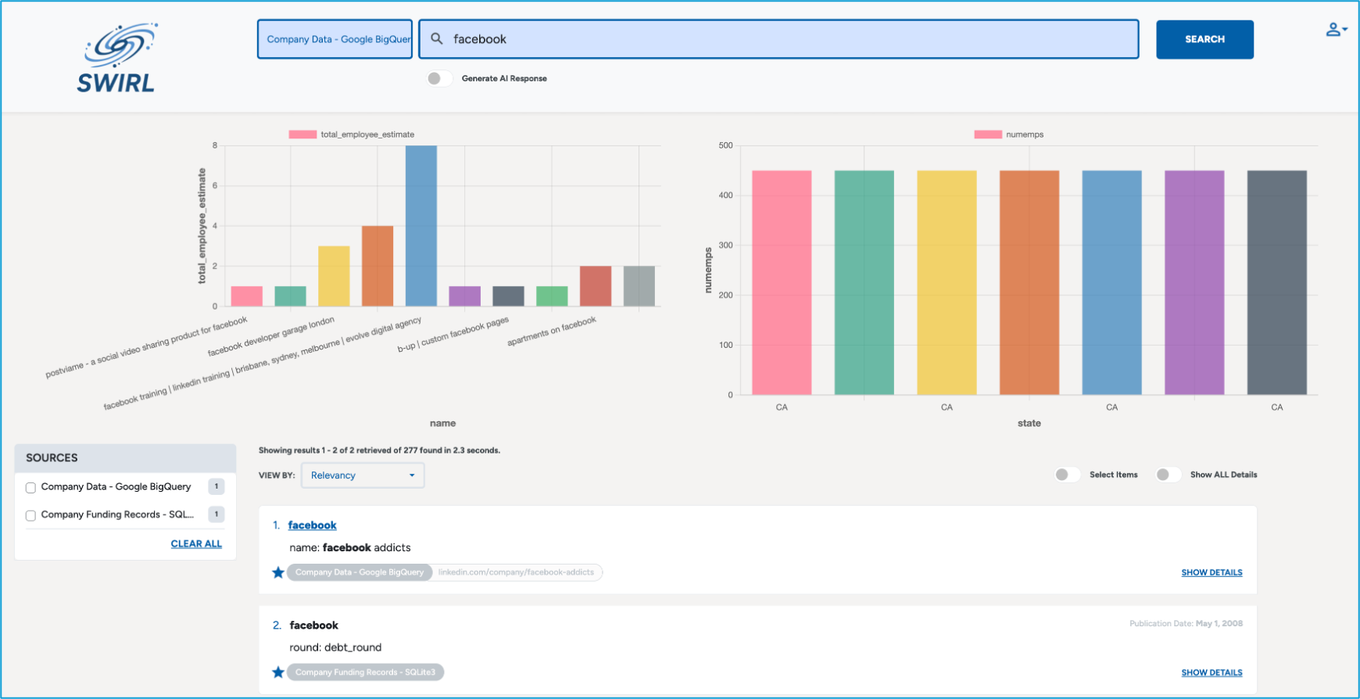
Task: Toggle the Select Items switch
Action: point(1066,475)
